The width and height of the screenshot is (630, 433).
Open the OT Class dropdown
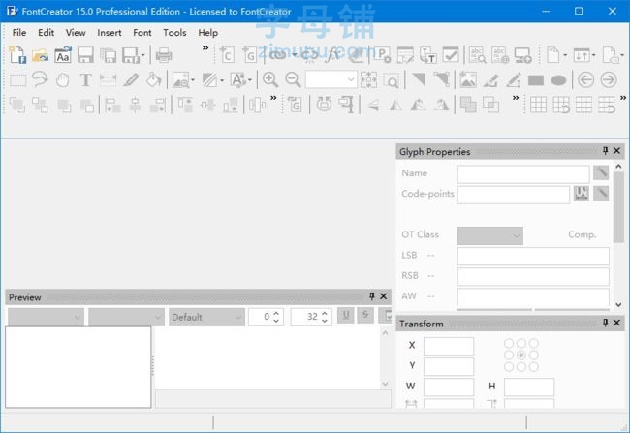pyautogui.click(x=489, y=235)
